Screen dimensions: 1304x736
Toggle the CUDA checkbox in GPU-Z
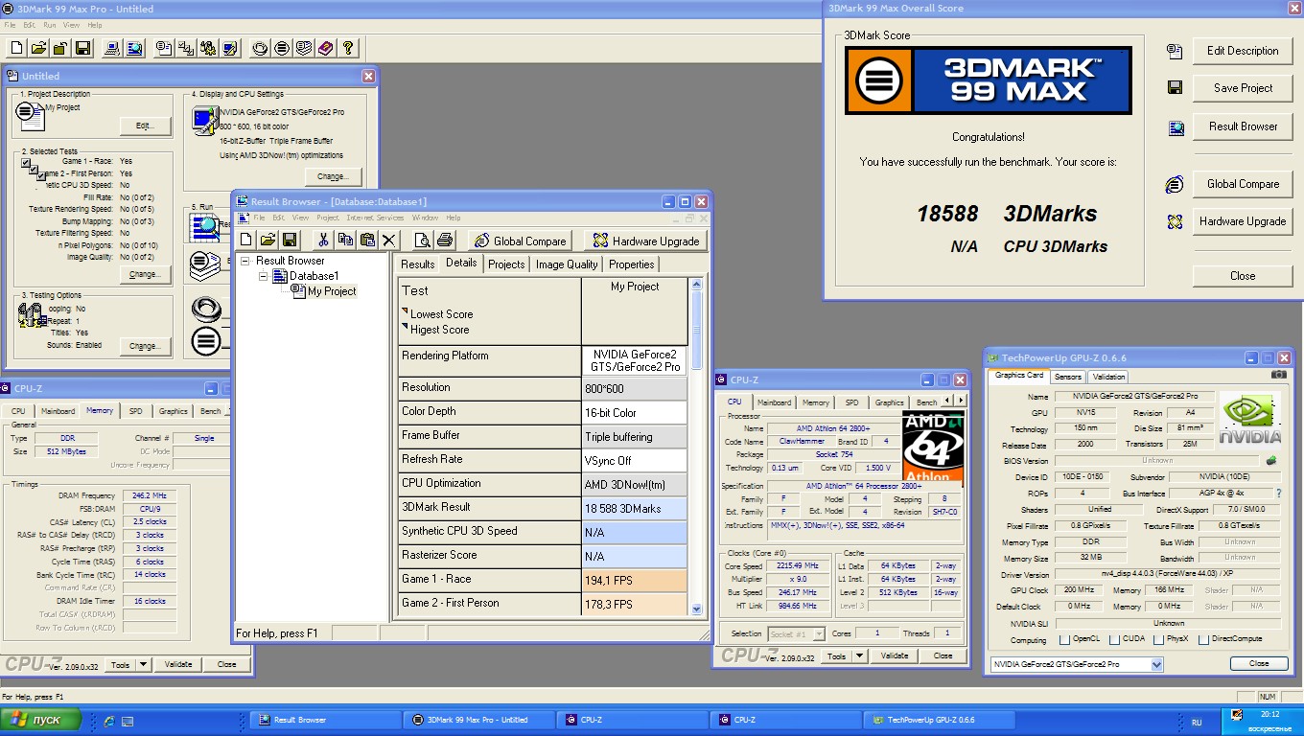coord(1114,639)
